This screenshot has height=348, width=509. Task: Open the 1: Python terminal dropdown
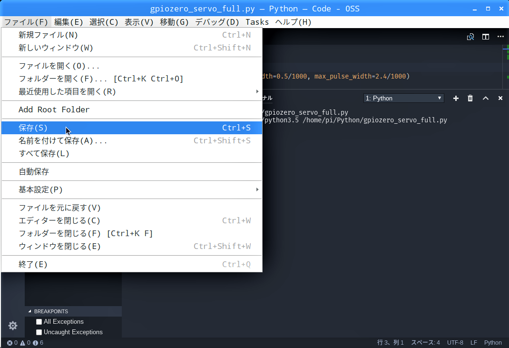pyautogui.click(x=403, y=98)
